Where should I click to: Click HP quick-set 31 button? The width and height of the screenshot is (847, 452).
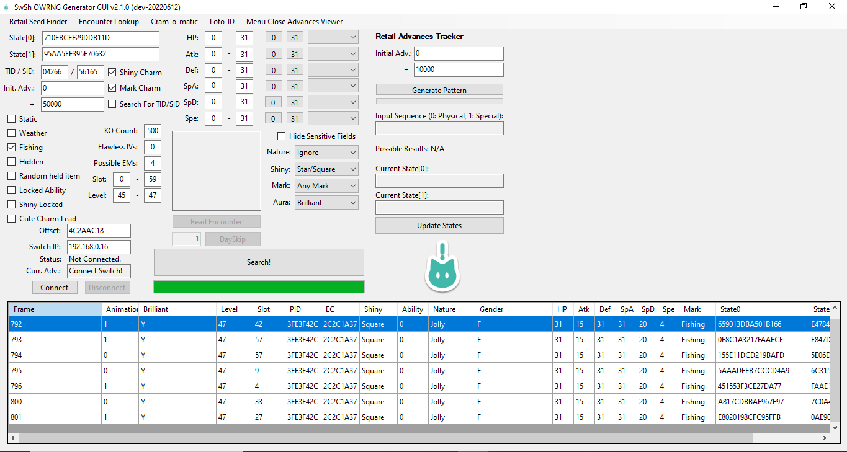(295, 38)
